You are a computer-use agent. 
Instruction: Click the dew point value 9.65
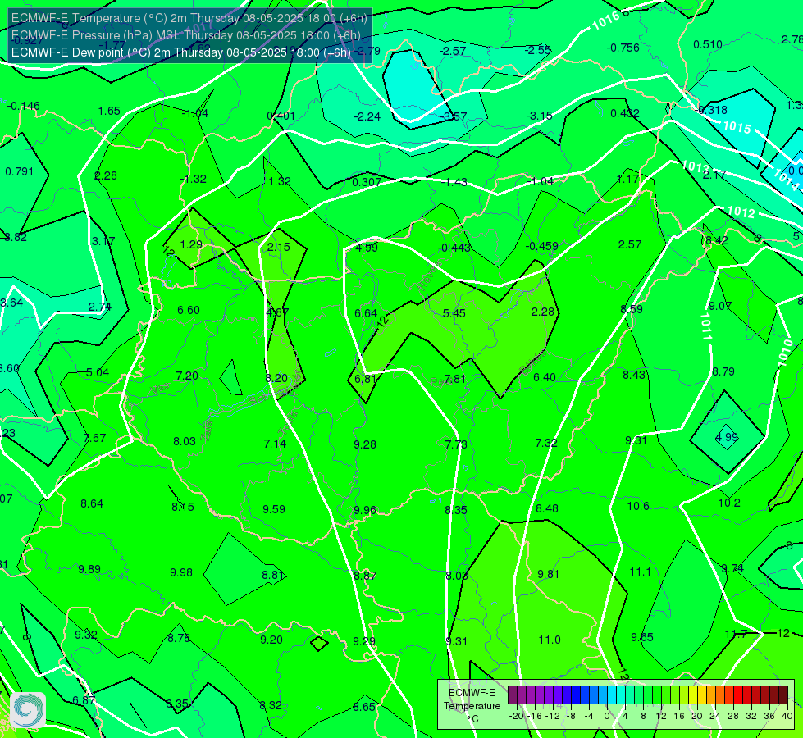[642, 638]
